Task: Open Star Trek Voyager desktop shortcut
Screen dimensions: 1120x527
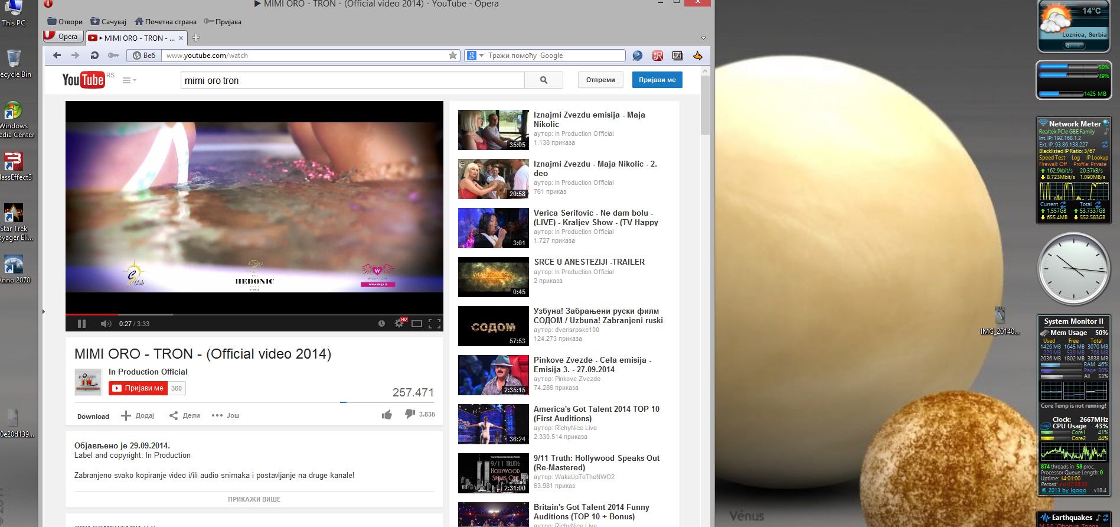Action: 15,223
